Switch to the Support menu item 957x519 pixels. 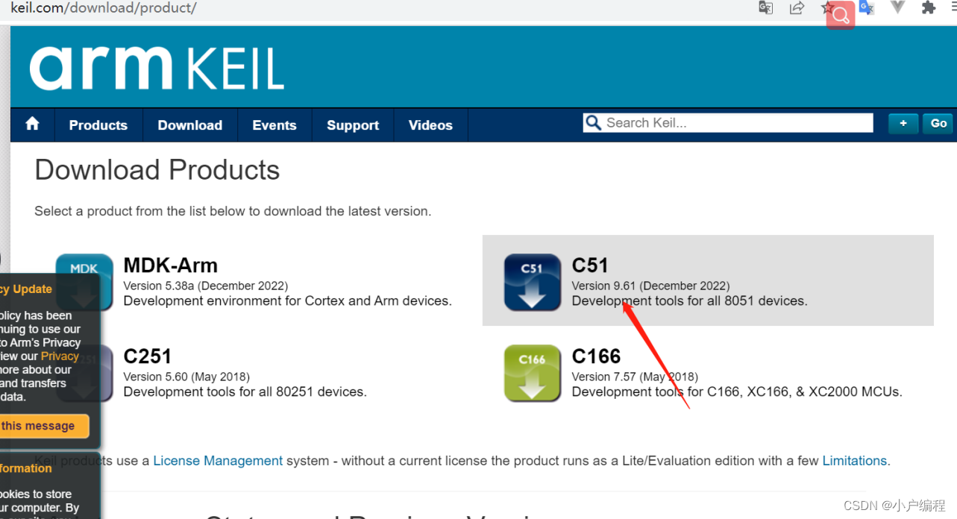coord(352,125)
